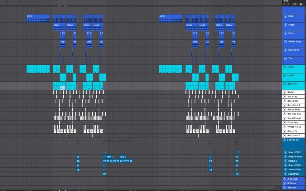Jump to the next locator arrow
Image resolution: width=306 pixels, height=191 pixels.
coord(288,4)
